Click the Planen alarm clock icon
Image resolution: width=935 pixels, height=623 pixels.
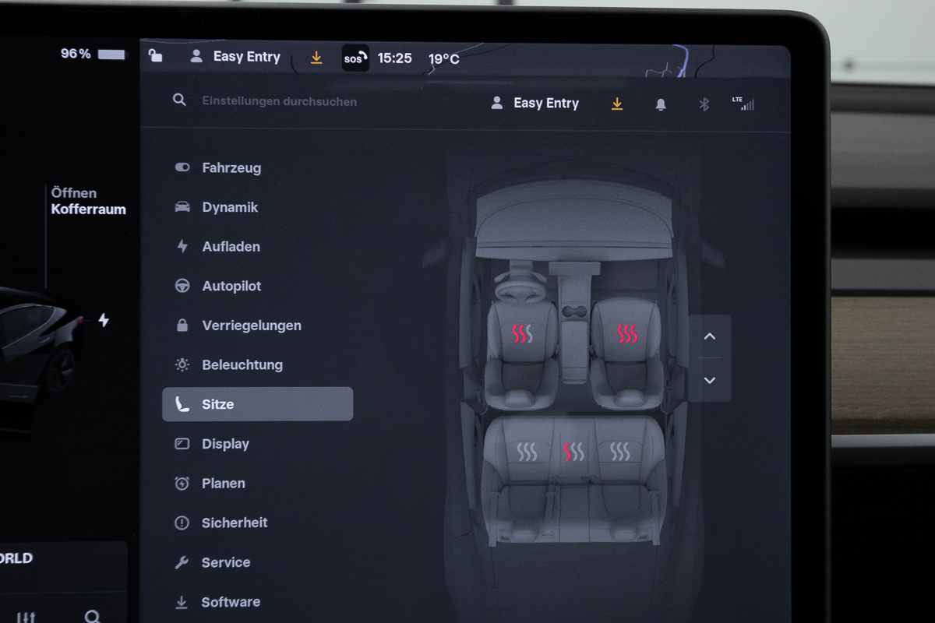(x=182, y=483)
